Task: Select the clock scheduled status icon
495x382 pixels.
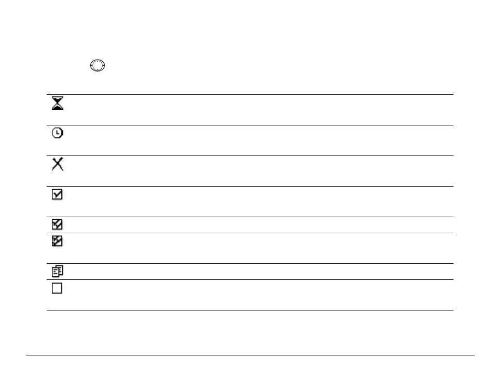Action: click(x=58, y=133)
